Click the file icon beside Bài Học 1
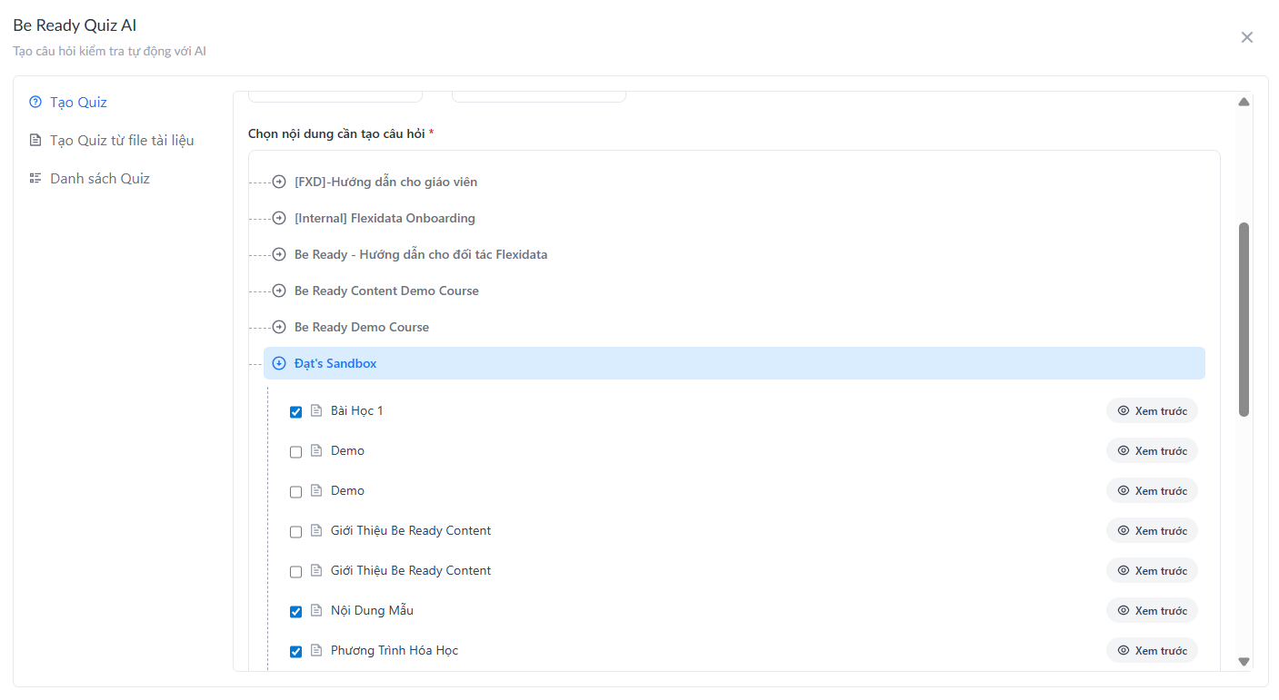 point(316,410)
